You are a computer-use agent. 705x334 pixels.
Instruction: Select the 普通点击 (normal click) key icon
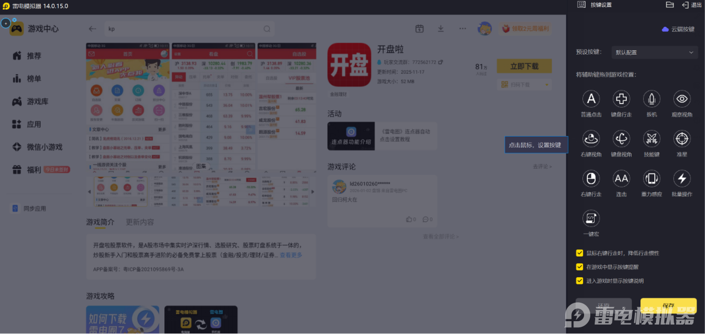(591, 99)
